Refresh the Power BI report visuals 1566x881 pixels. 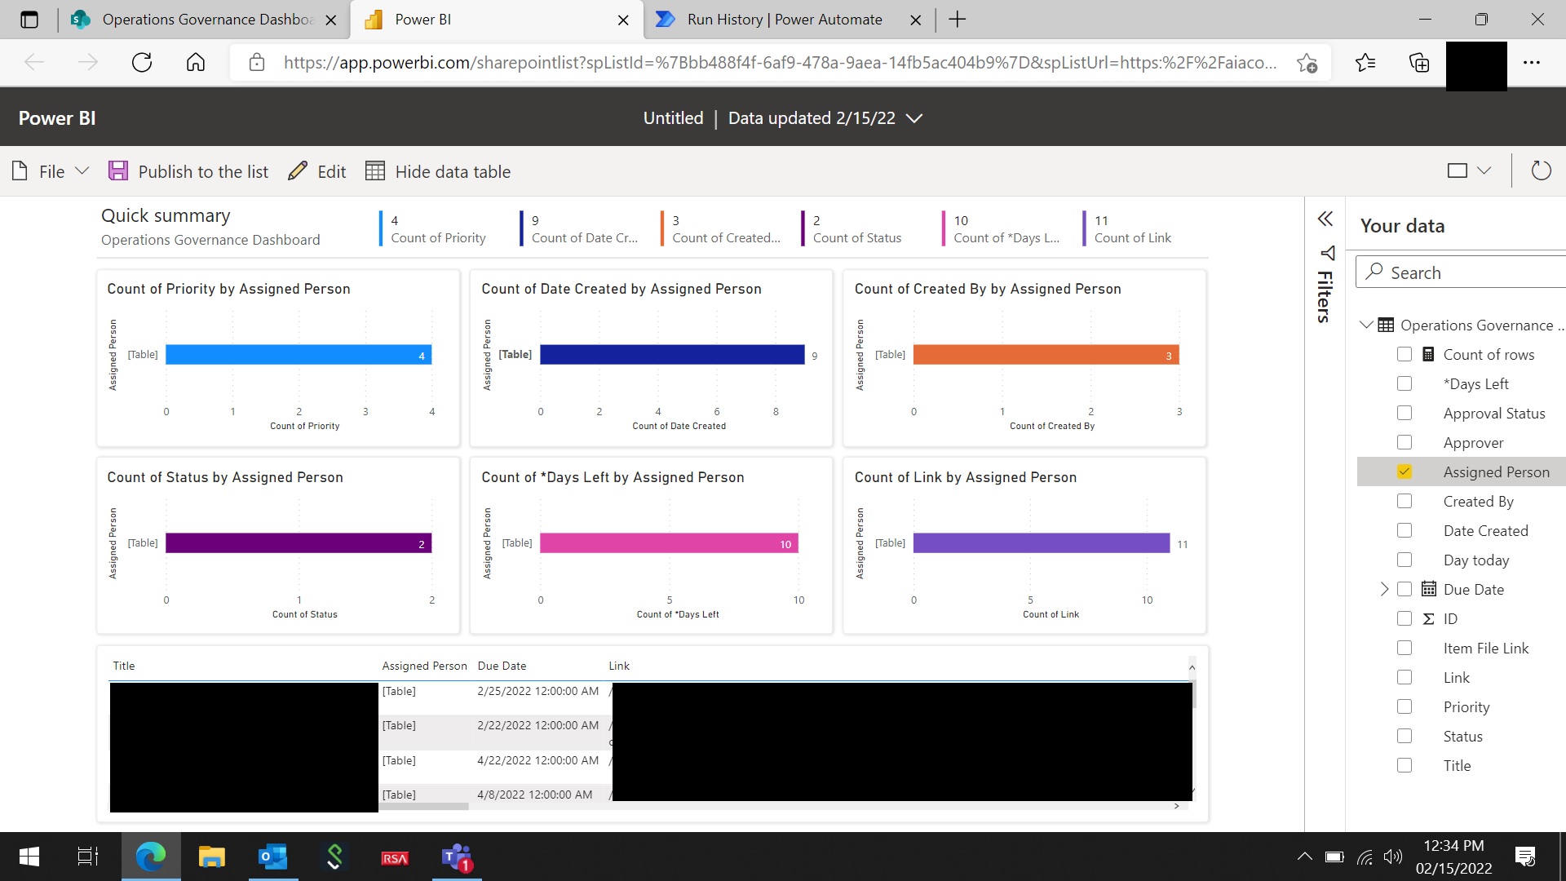pos(1541,171)
